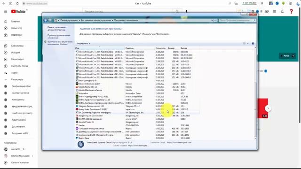Sort programs by the Размер column header
This screenshot has width=301, height=169.
pos(174,48)
